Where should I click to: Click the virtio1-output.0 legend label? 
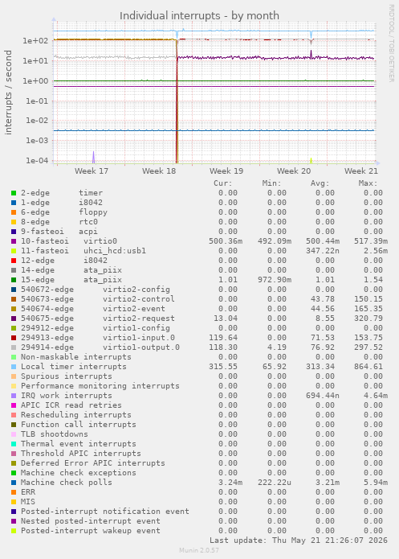[141, 347]
